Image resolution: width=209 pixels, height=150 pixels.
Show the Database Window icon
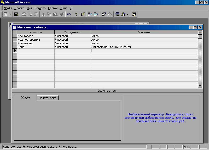117,14
